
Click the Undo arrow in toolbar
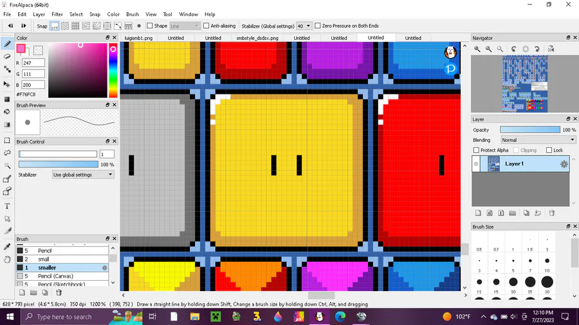(x=10, y=26)
